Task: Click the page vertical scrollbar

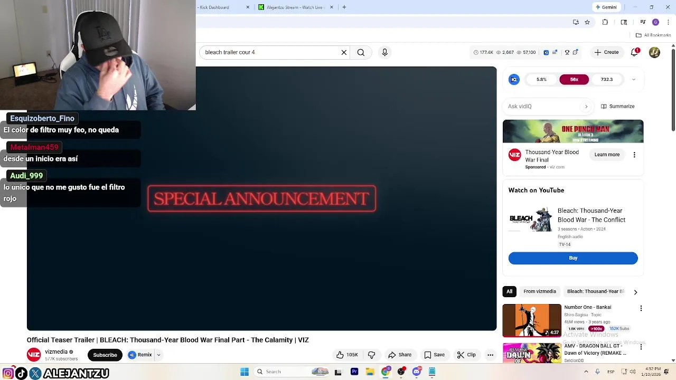Action: coord(673,90)
